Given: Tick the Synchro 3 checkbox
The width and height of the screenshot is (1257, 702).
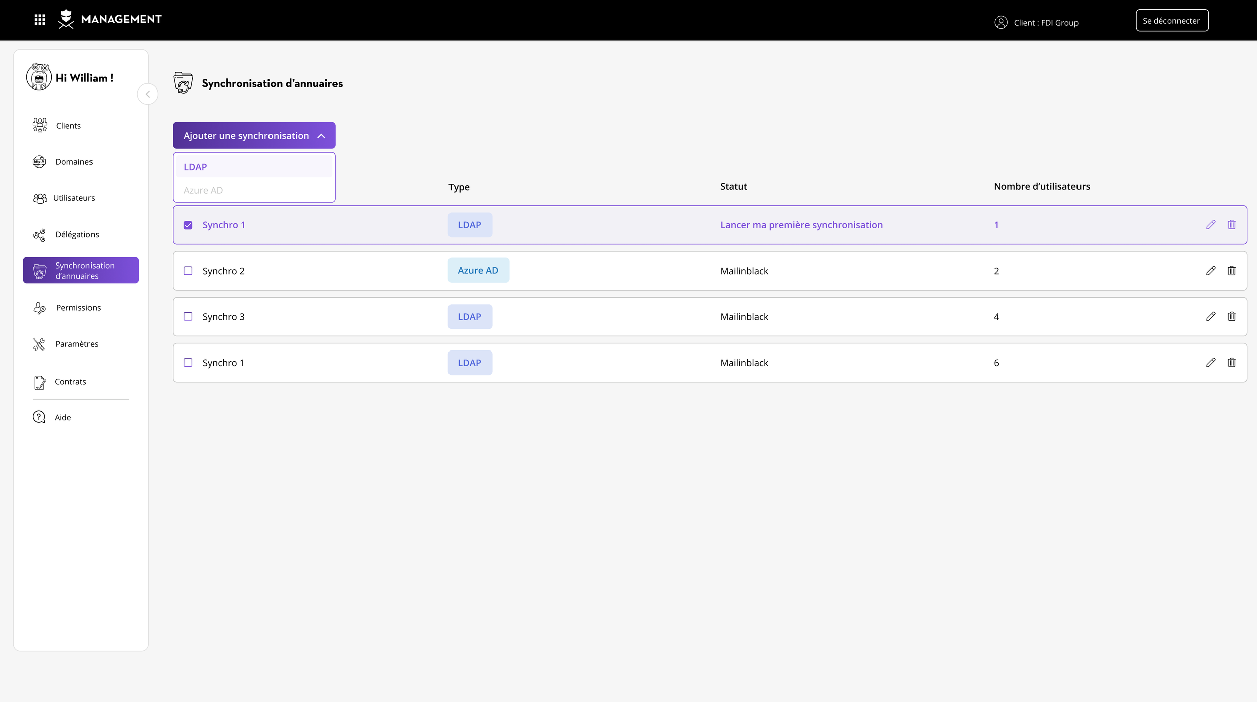Looking at the screenshot, I should (x=188, y=316).
